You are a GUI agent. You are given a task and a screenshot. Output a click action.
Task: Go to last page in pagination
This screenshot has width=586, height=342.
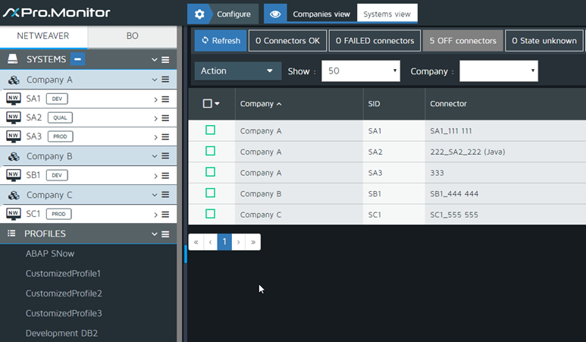(x=253, y=242)
